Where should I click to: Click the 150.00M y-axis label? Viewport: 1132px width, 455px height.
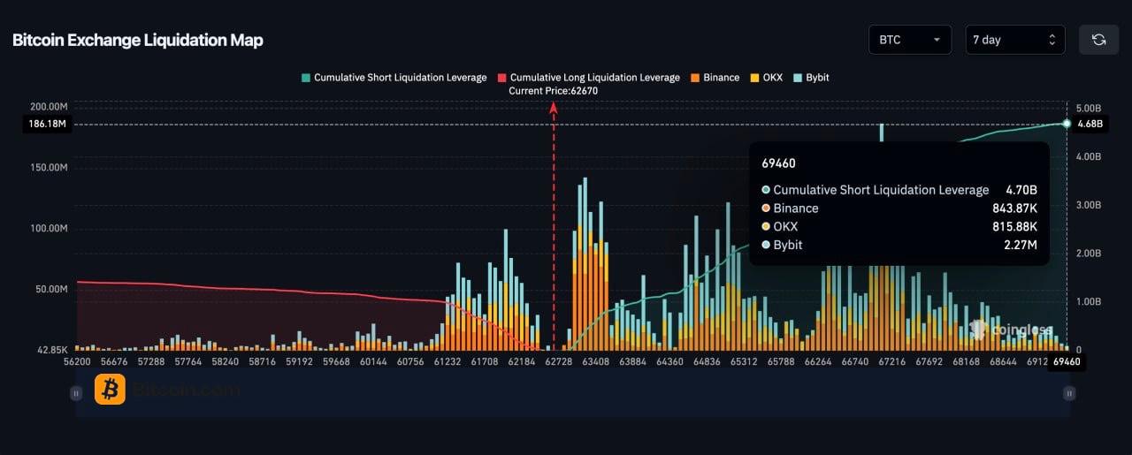(x=50, y=168)
